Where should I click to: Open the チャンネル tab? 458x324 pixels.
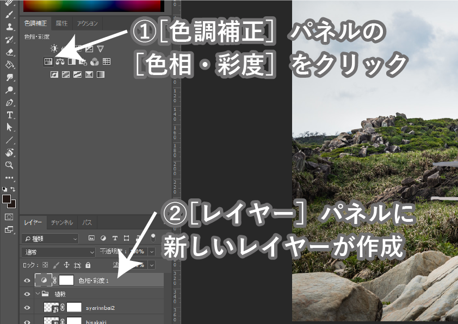(x=61, y=222)
